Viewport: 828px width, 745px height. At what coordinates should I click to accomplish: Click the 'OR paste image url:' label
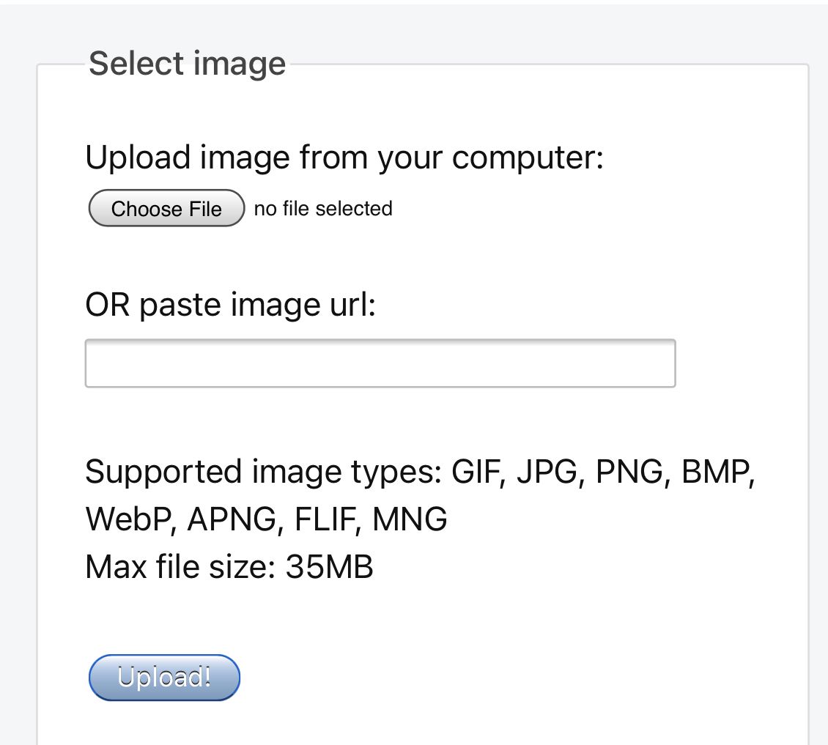[x=230, y=305]
